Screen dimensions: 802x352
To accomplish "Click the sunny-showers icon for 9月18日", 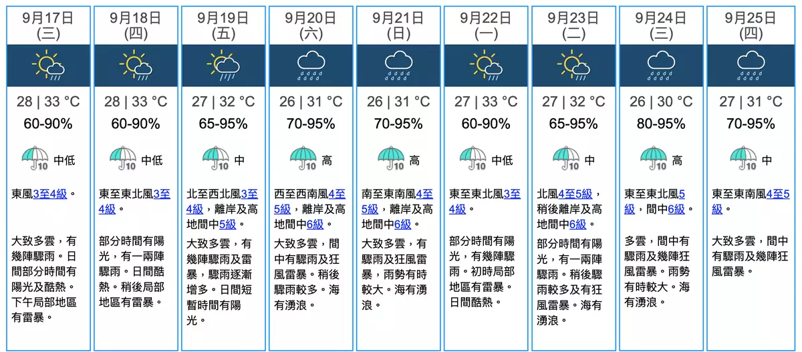I will pyautogui.click(x=134, y=65).
